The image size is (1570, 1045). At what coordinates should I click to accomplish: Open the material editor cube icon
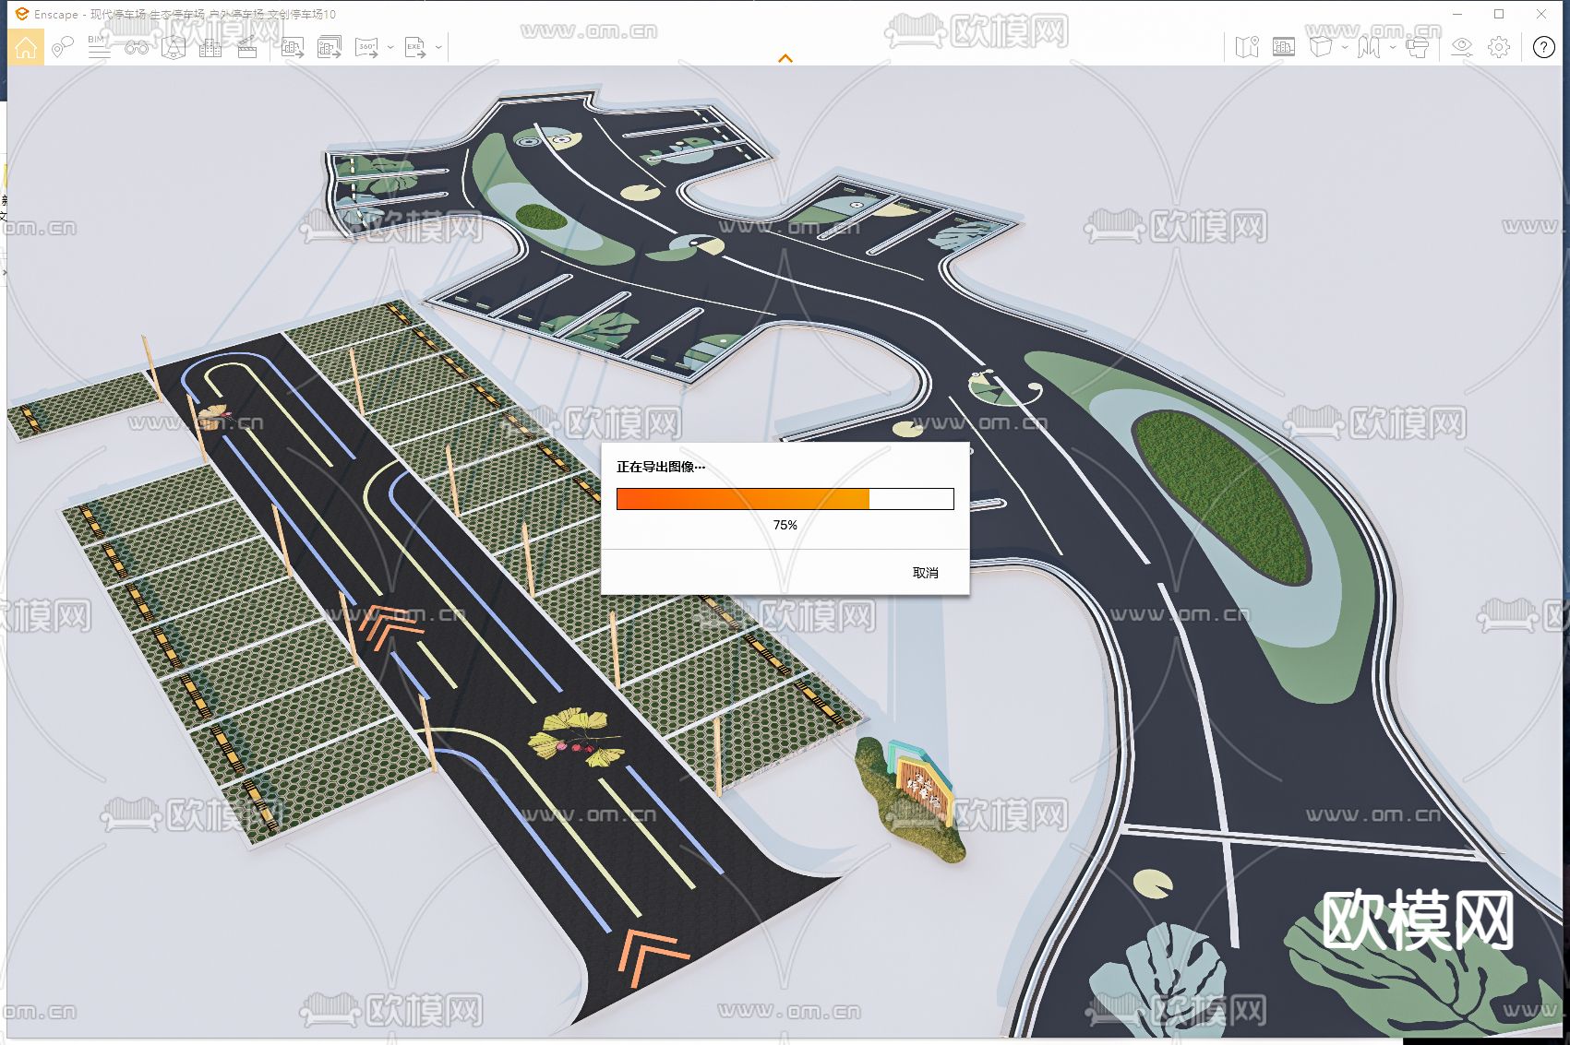[x=174, y=47]
